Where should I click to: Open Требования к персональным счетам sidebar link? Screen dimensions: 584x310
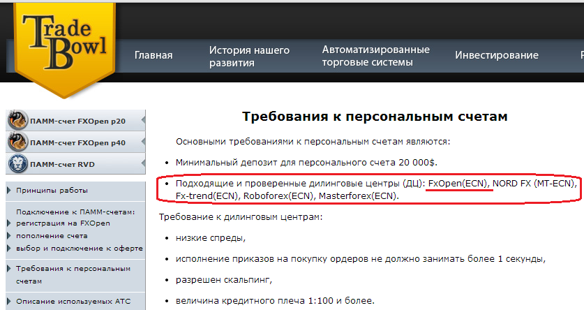(73, 274)
